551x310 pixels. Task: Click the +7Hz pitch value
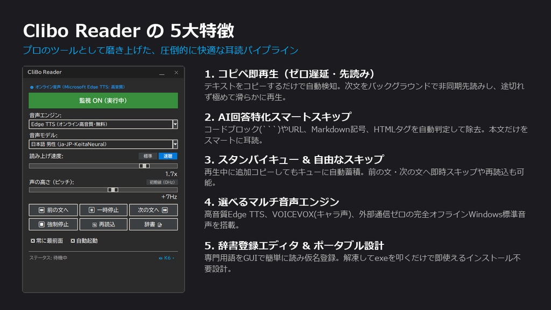[169, 197]
